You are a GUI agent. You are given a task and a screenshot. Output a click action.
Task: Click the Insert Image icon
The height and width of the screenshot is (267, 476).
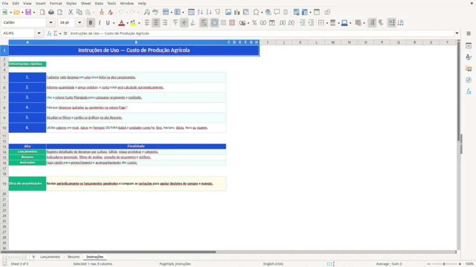tap(228, 12)
